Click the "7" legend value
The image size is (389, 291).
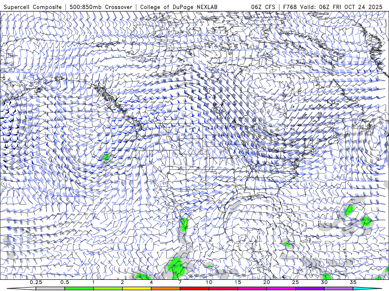point(180,282)
